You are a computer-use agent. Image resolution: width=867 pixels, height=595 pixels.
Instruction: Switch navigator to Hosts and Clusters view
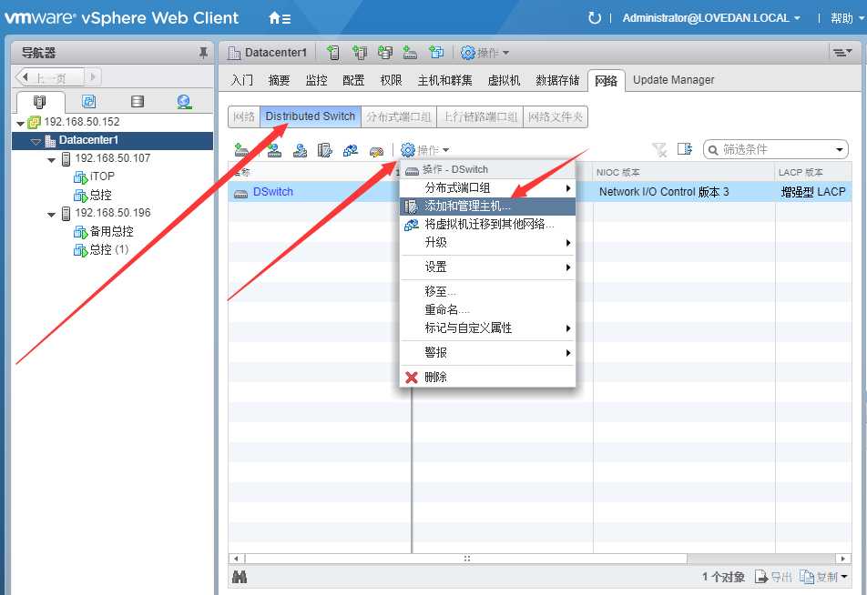40,102
